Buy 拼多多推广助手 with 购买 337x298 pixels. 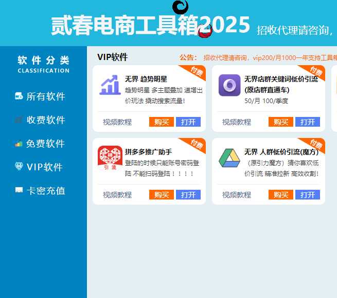click(162, 195)
